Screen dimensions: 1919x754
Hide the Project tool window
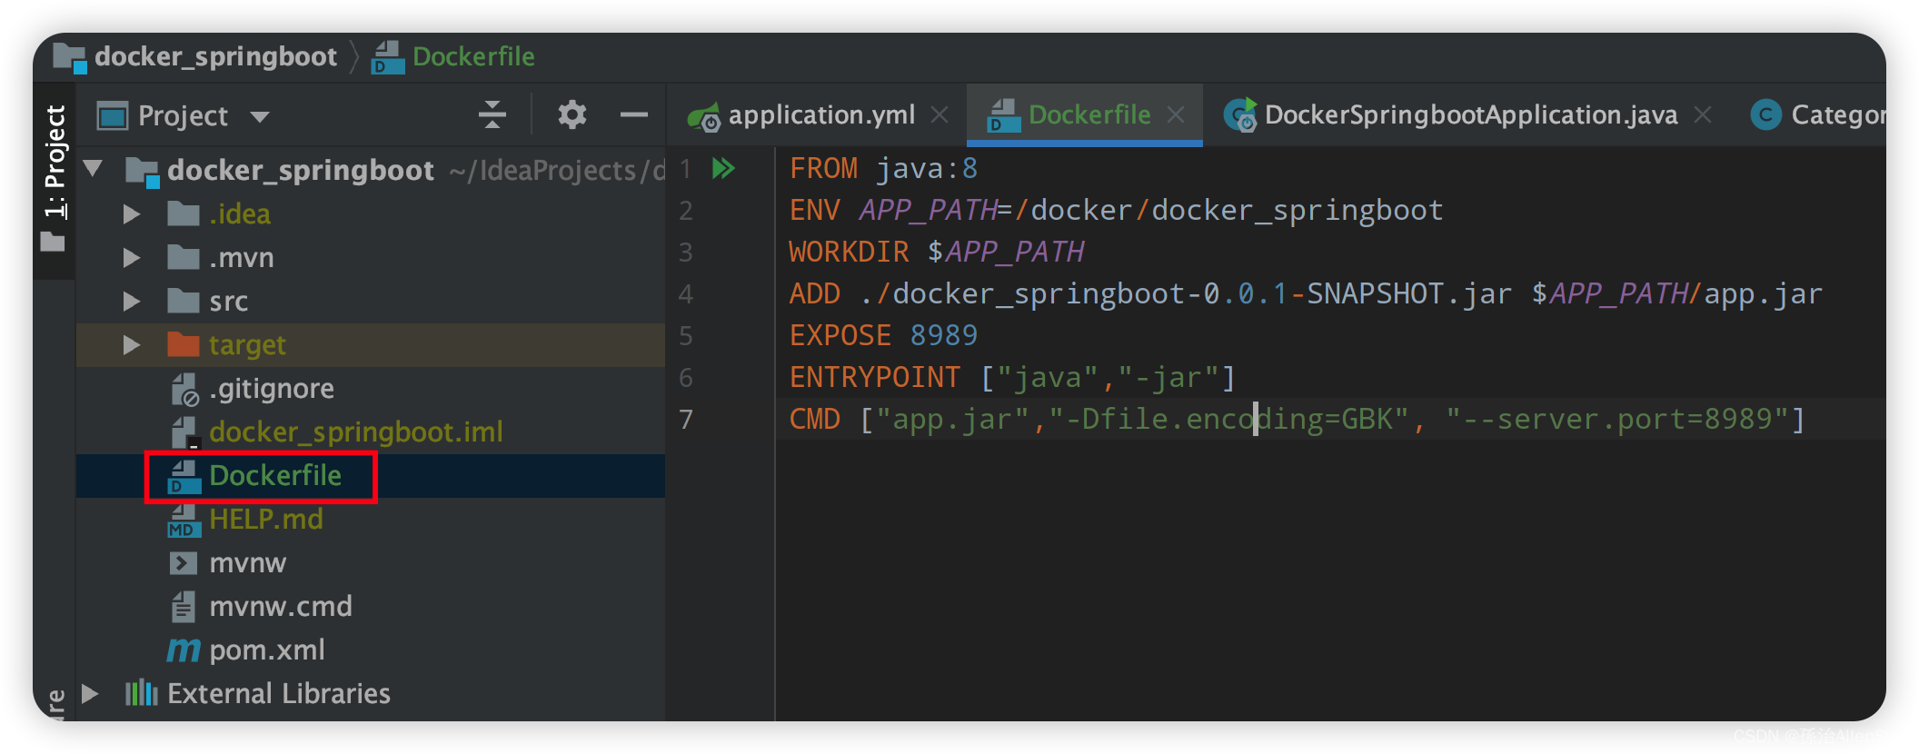[633, 115]
